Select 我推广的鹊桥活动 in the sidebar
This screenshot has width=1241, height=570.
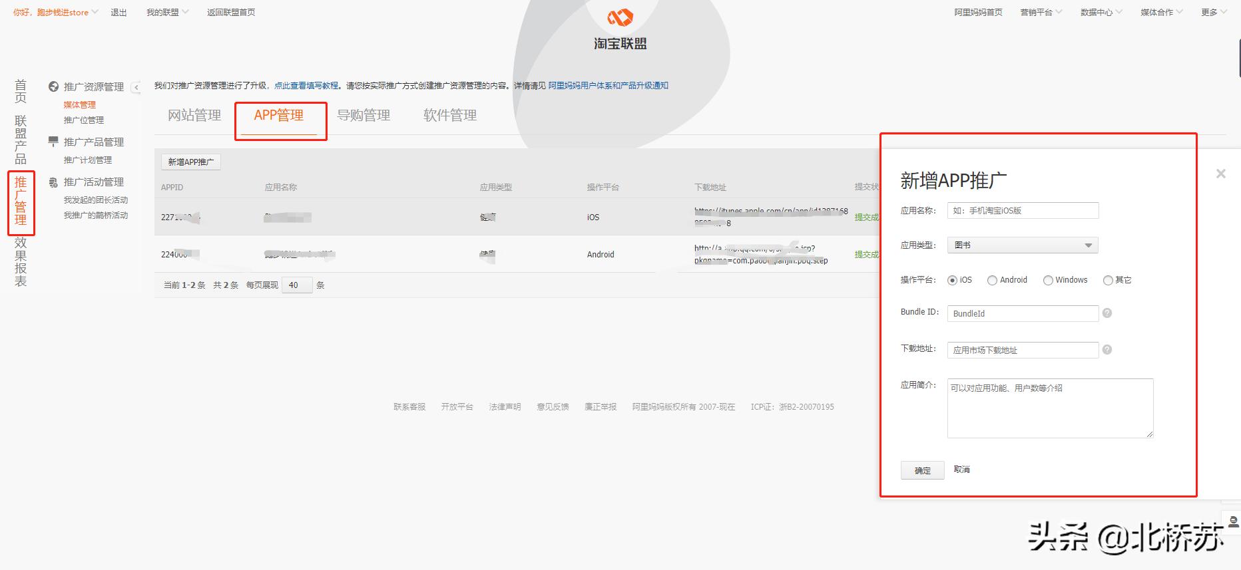pyautogui.click(x=96, y=215)
